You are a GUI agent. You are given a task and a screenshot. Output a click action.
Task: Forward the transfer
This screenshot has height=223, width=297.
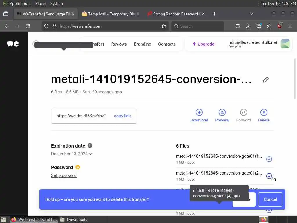243,116
